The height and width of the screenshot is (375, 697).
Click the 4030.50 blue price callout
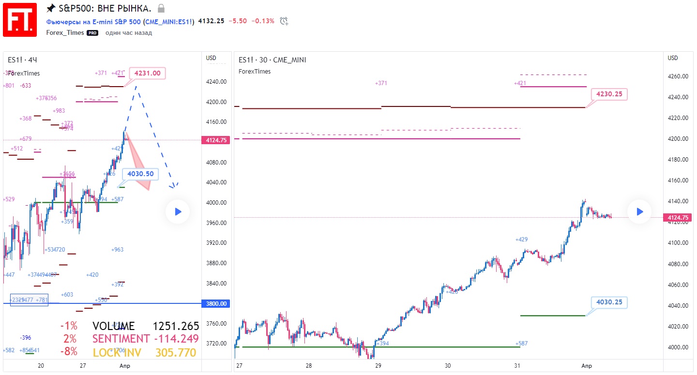(x=140, y=174)
